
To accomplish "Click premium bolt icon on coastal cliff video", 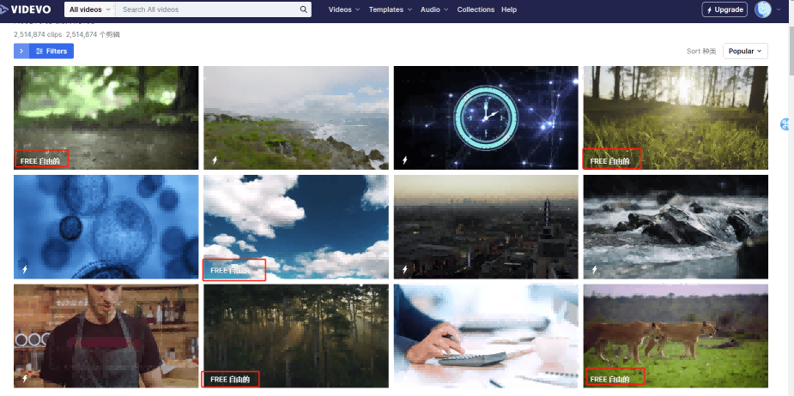I will [214, 160].
